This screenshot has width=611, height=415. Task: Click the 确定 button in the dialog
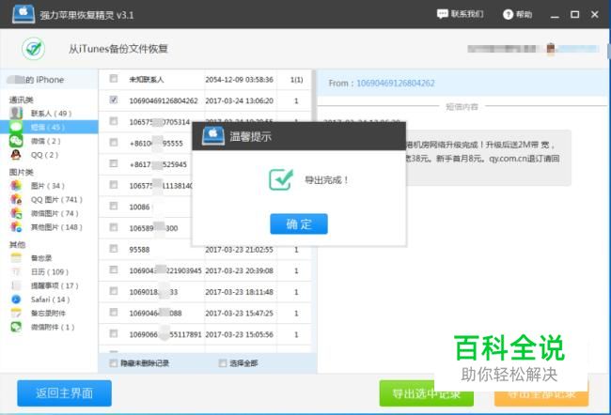tap(299, 223)
